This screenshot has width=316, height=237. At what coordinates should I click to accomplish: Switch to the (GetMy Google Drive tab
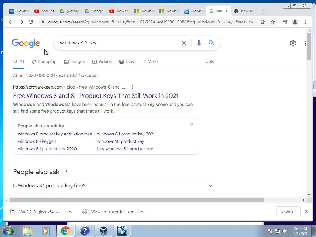69,11
